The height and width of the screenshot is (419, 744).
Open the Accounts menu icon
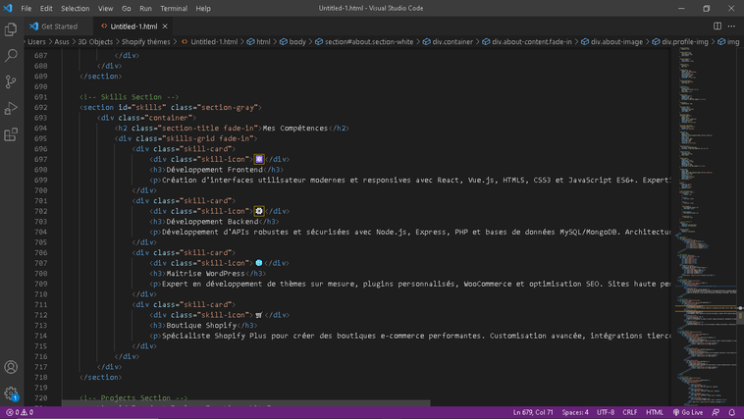[12, 367]
